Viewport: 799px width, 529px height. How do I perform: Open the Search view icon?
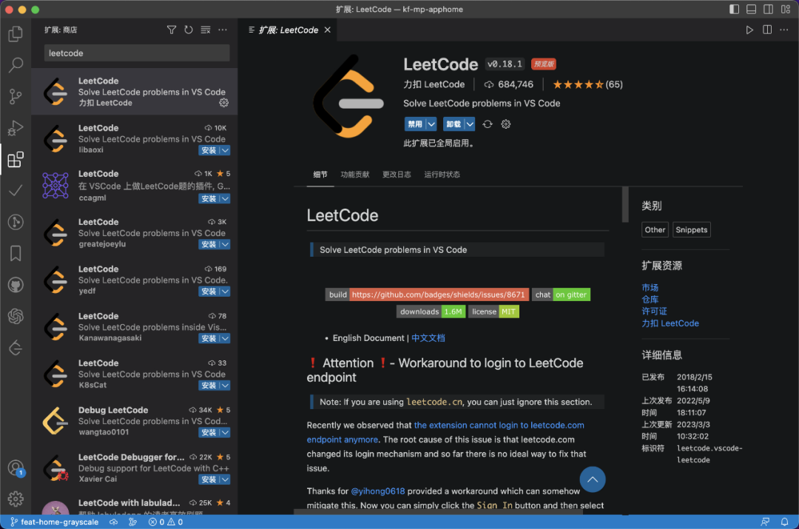coord(16,64)
